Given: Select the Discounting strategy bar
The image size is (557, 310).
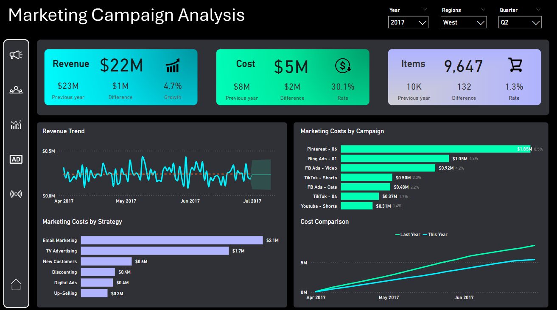Looking at the screenshot, I should click(x=98, y=272).
